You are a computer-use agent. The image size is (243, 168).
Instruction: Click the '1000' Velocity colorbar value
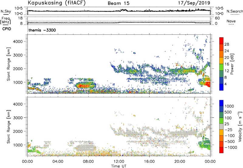point(229,106)
